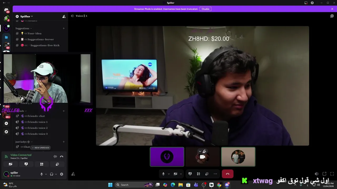
Task: Start an activity from voice panel
Action: point(42,164)
